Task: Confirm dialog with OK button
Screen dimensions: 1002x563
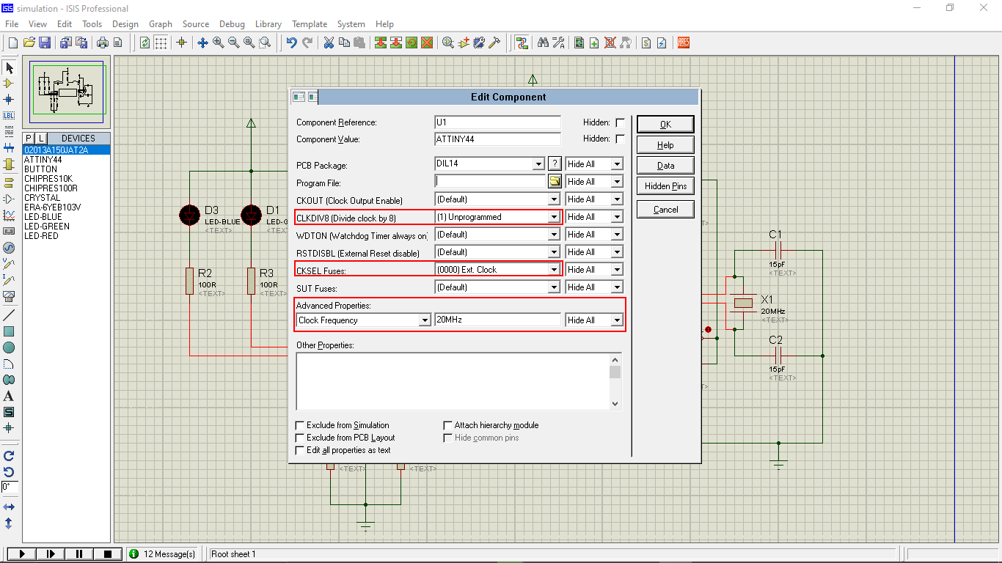Action: click(665, 124)
